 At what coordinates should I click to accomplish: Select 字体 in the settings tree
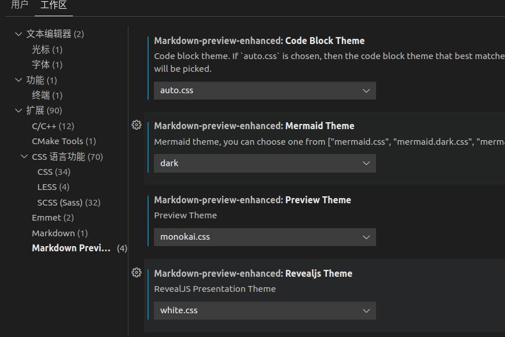click(41, 65)
